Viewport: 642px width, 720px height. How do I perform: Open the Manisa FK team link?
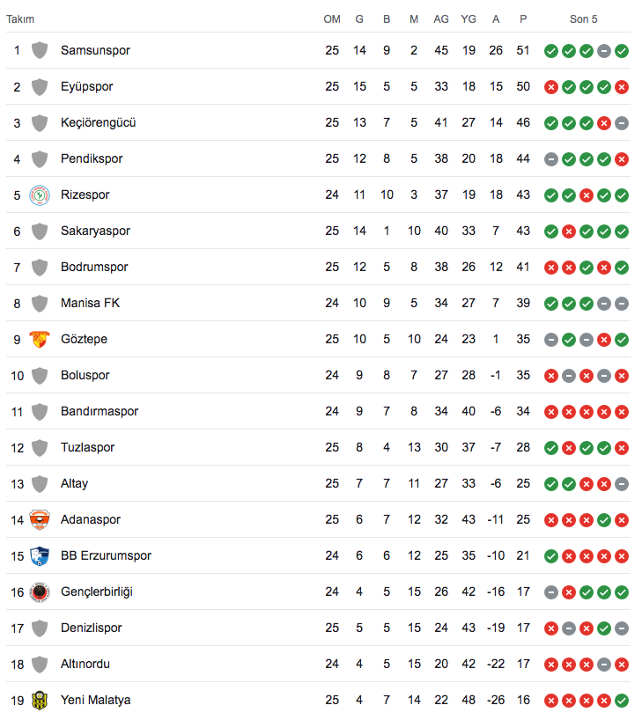click(90, 303)
